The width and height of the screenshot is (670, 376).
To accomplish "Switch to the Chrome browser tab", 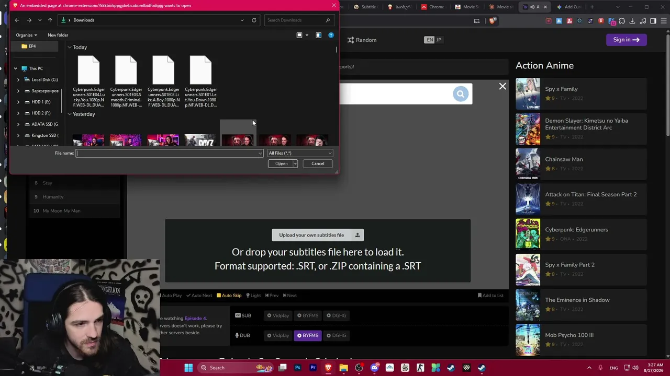I will coord(432,7).
